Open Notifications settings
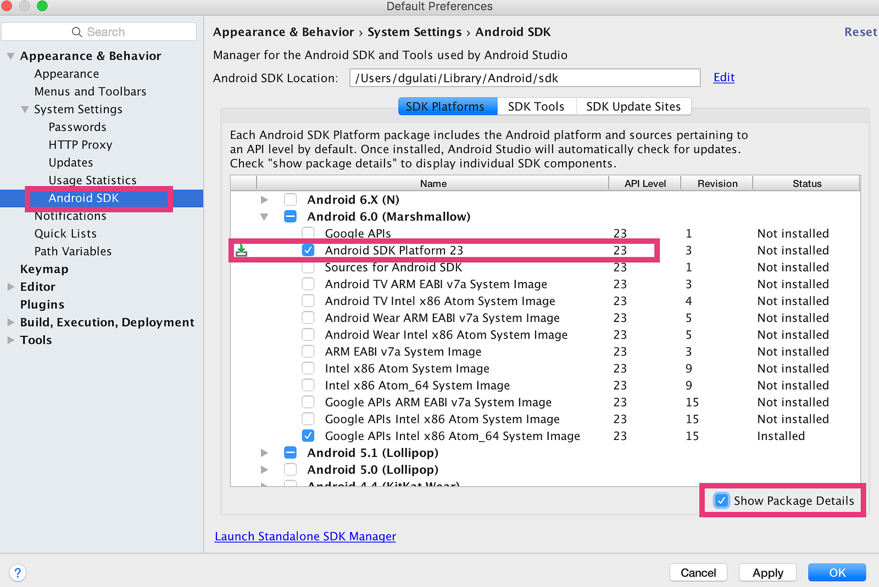 (x=70, y=216)
